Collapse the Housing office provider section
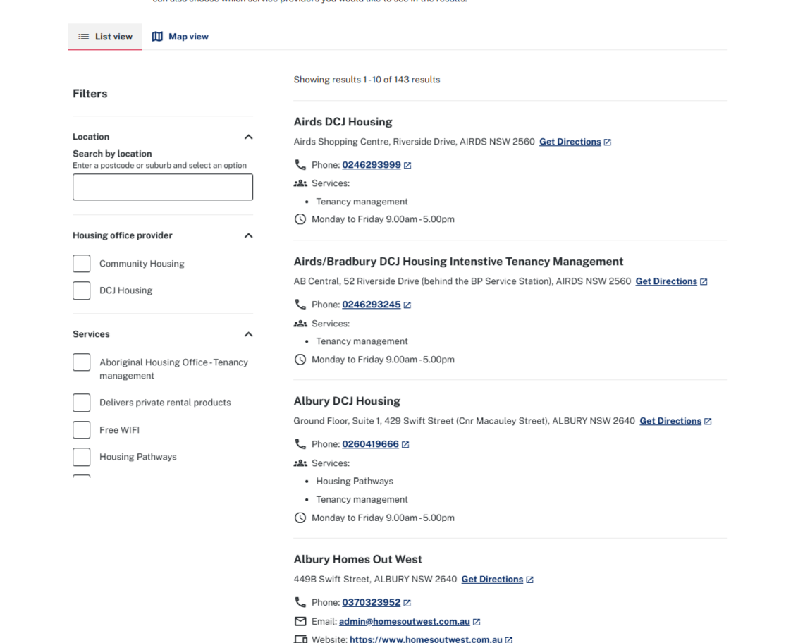798x643 pixels. (x=248, y=235)
